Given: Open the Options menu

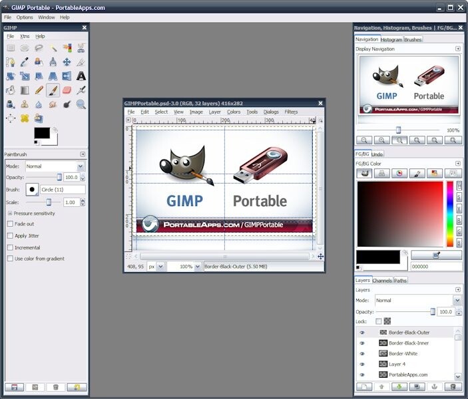Looking at the screenshot, I should click(25, 17).
